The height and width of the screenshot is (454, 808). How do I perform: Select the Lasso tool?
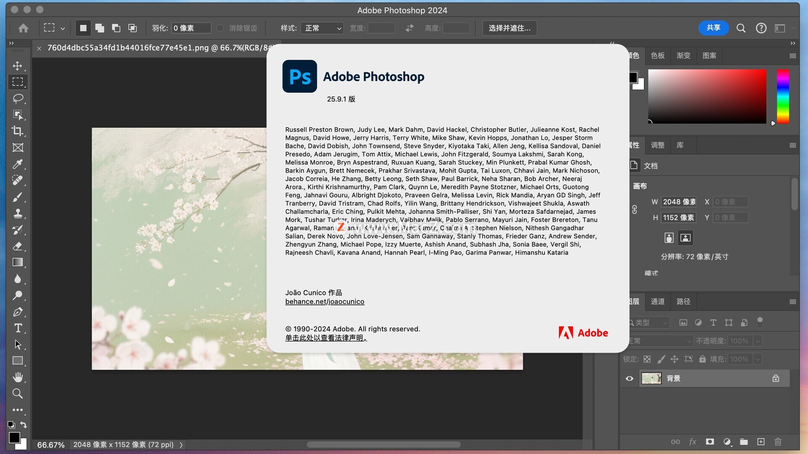[x=17, y=98]
